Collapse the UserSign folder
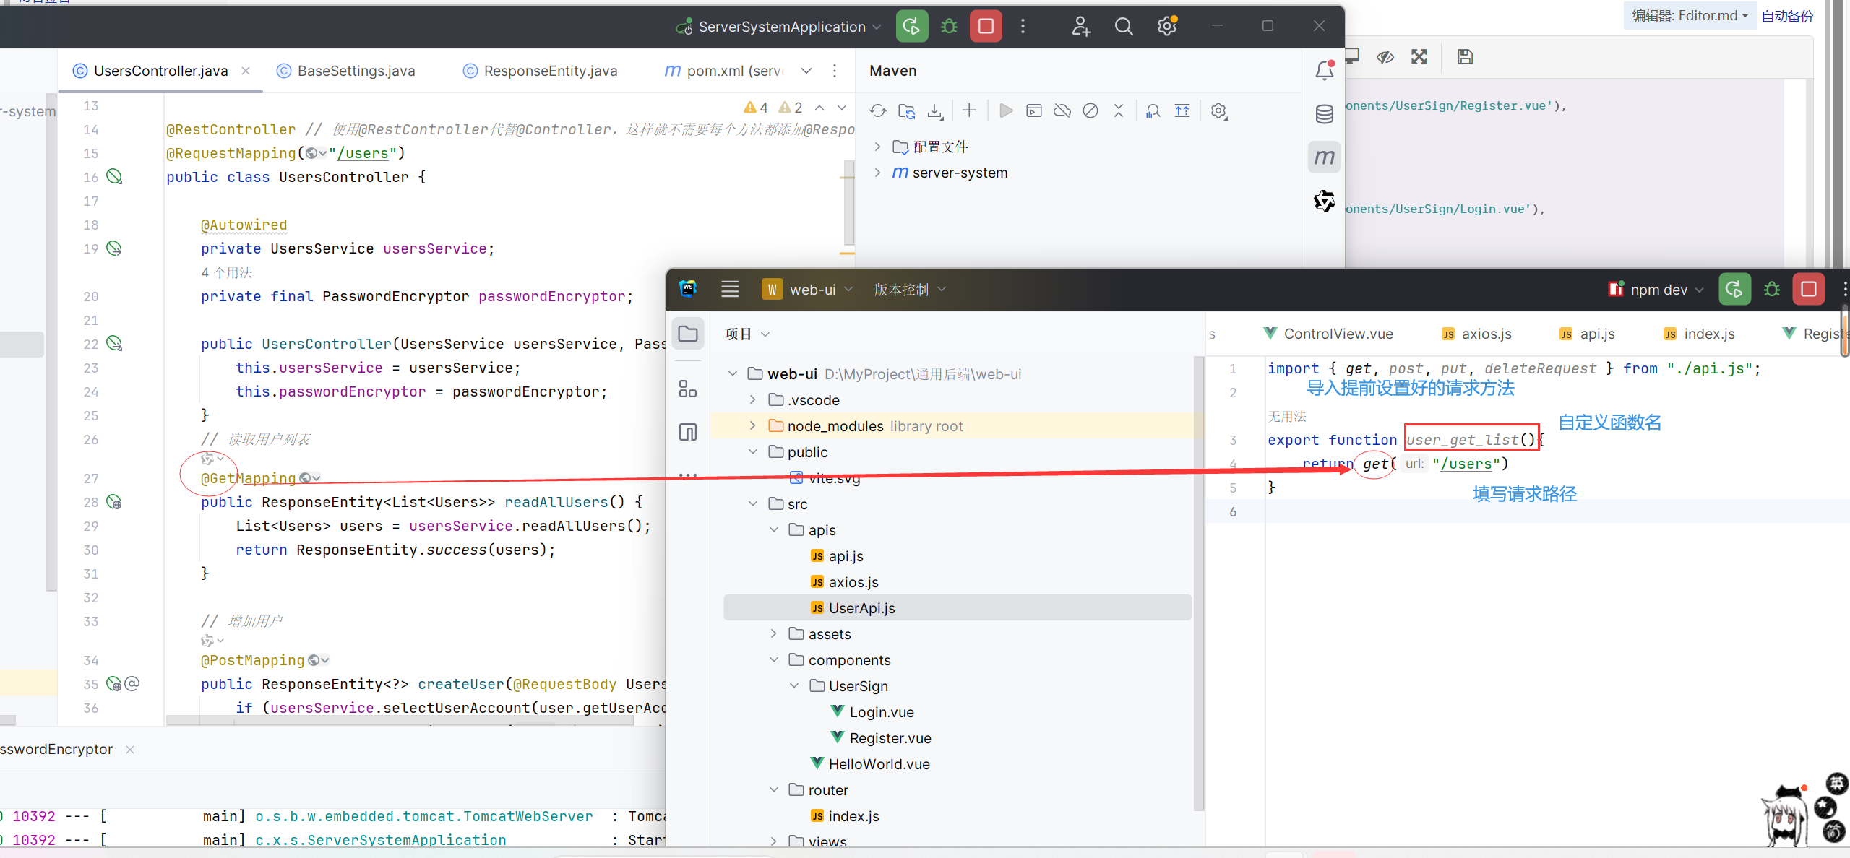The height and width of the screenshot is (858, 1850). click(794, 685)
